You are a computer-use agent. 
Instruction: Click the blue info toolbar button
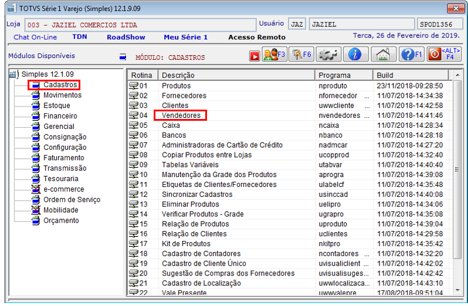pyautogui.click(x=355, y=55)
